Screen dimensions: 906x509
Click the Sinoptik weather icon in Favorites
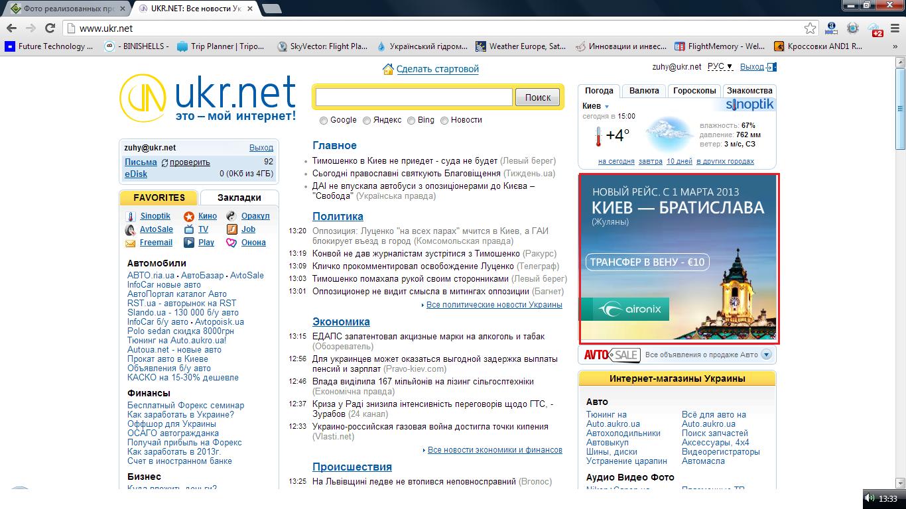coord(131,216)
